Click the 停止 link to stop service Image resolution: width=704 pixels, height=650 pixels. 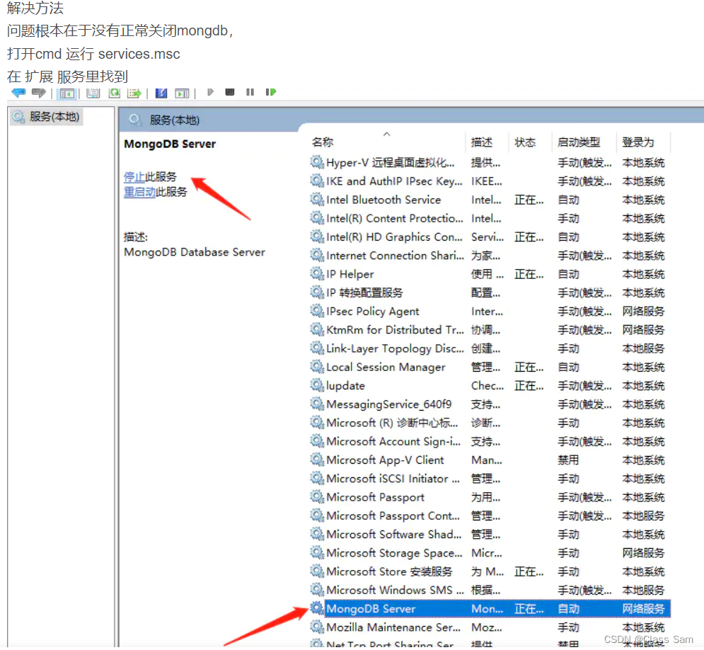tap(134, 176)
